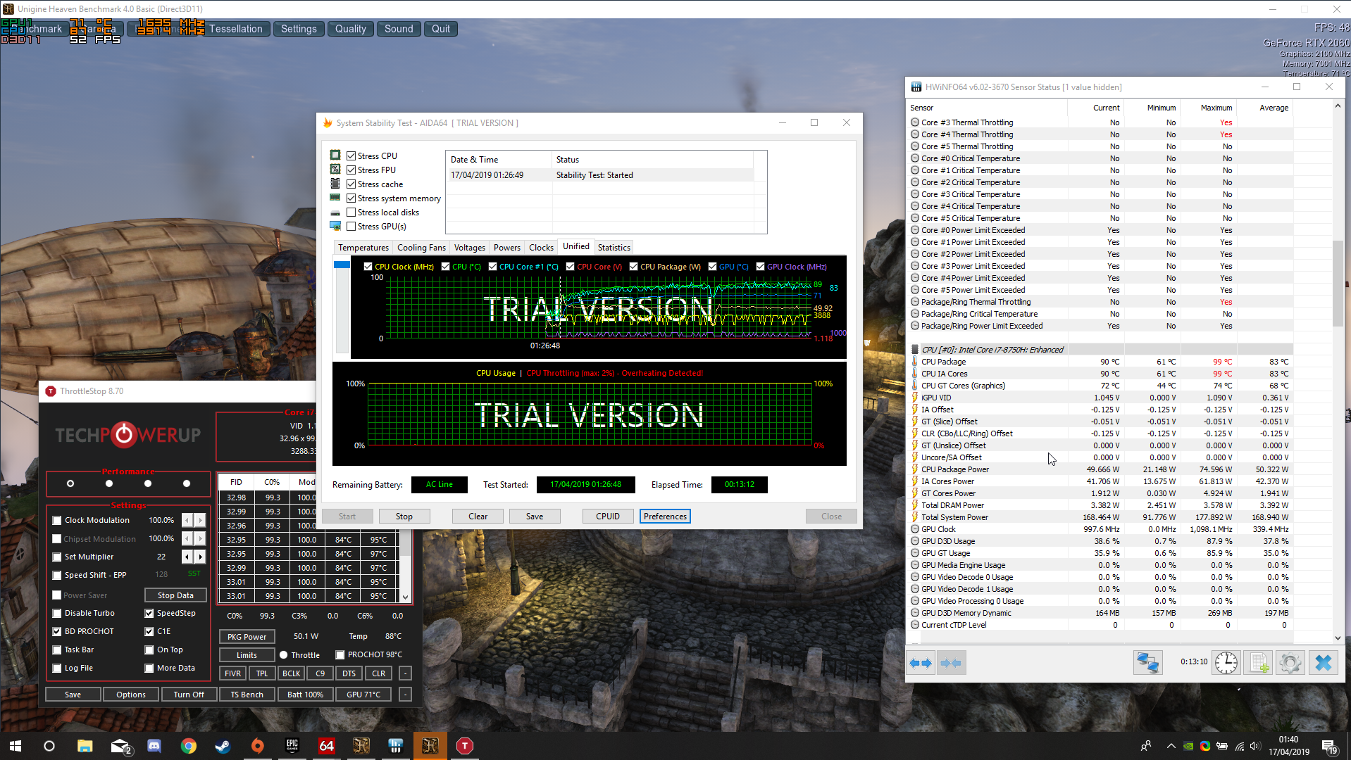The width and height of the screenshot is (1351, 760).
Task: Launch TS Bench in ThrottleStop
Action: coord(247,695)
